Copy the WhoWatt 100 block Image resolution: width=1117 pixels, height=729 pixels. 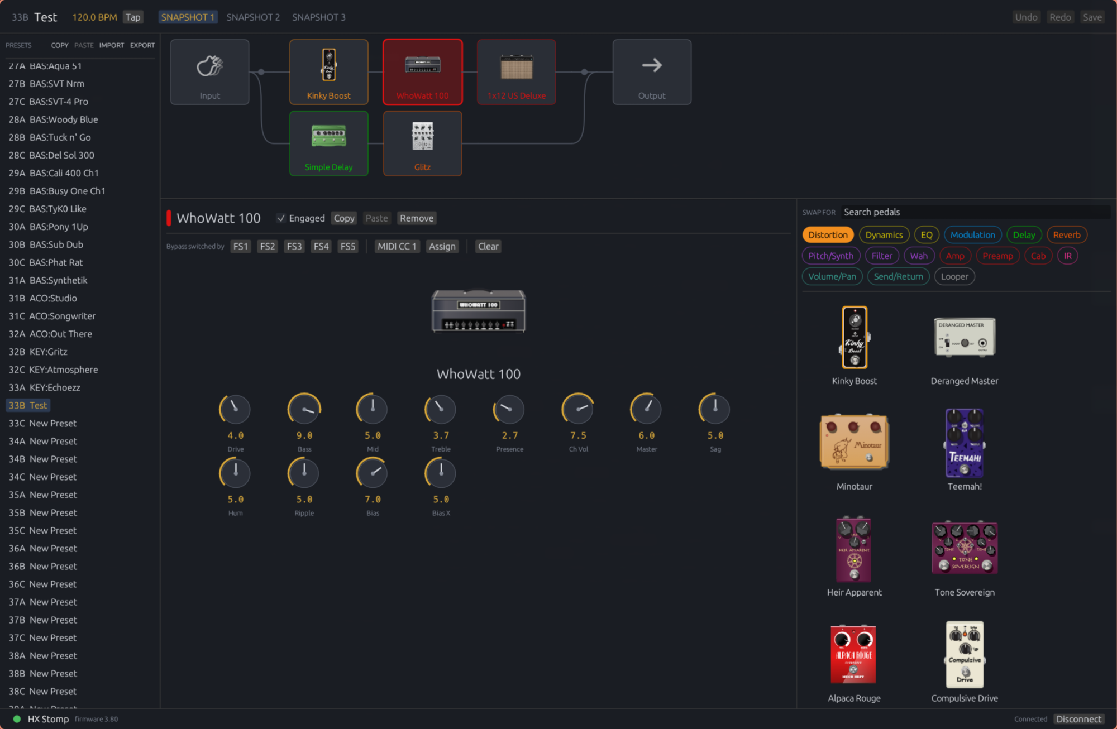pos(344,218)
